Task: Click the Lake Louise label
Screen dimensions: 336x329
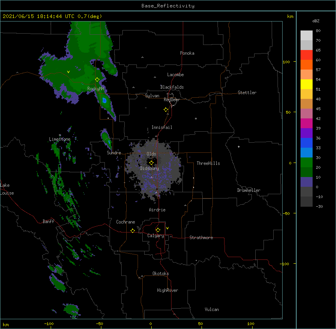Action: [6, 189]
